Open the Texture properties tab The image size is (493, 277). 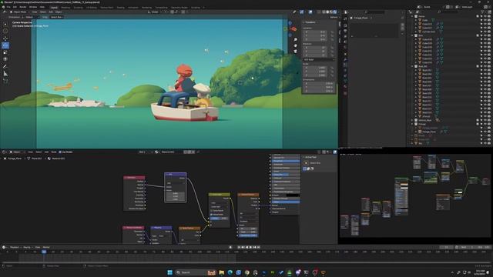pos(345,93)
